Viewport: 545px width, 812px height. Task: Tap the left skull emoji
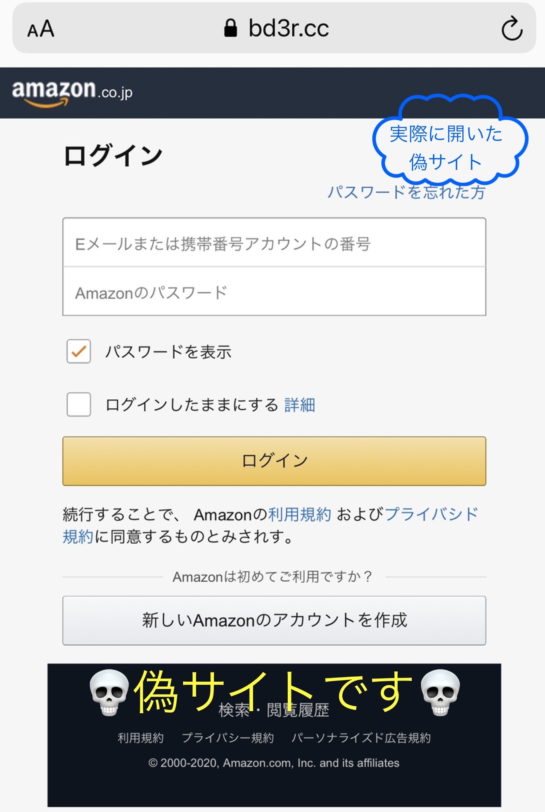(x=109, y=693)
